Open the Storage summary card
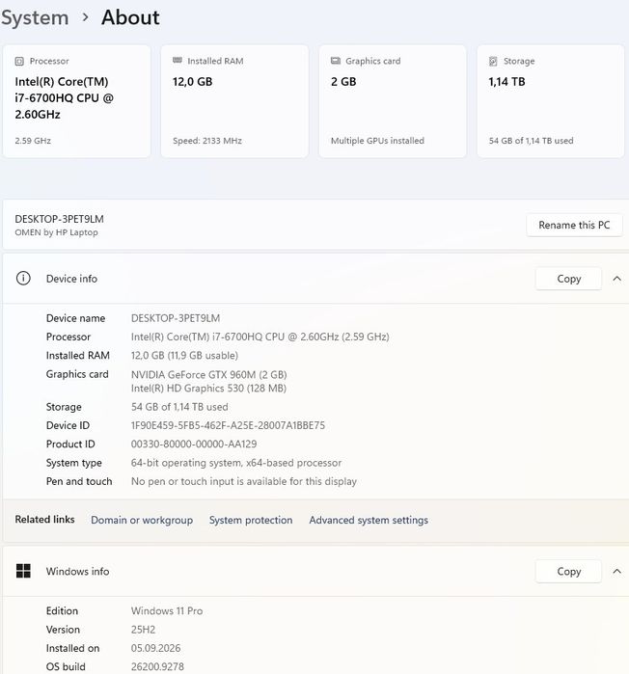 (x=551, y=101)
